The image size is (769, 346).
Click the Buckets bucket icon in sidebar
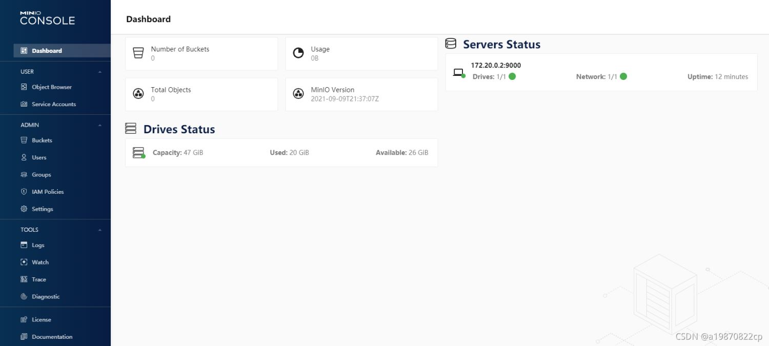pyautogui.click(x=24, y=140)
